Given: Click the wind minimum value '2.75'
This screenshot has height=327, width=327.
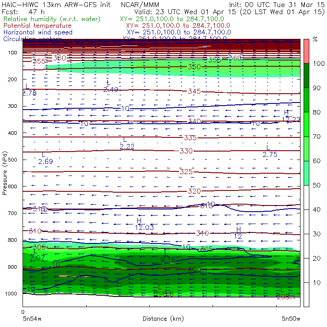Looking at the screenshot, I should tap(270, 155).
